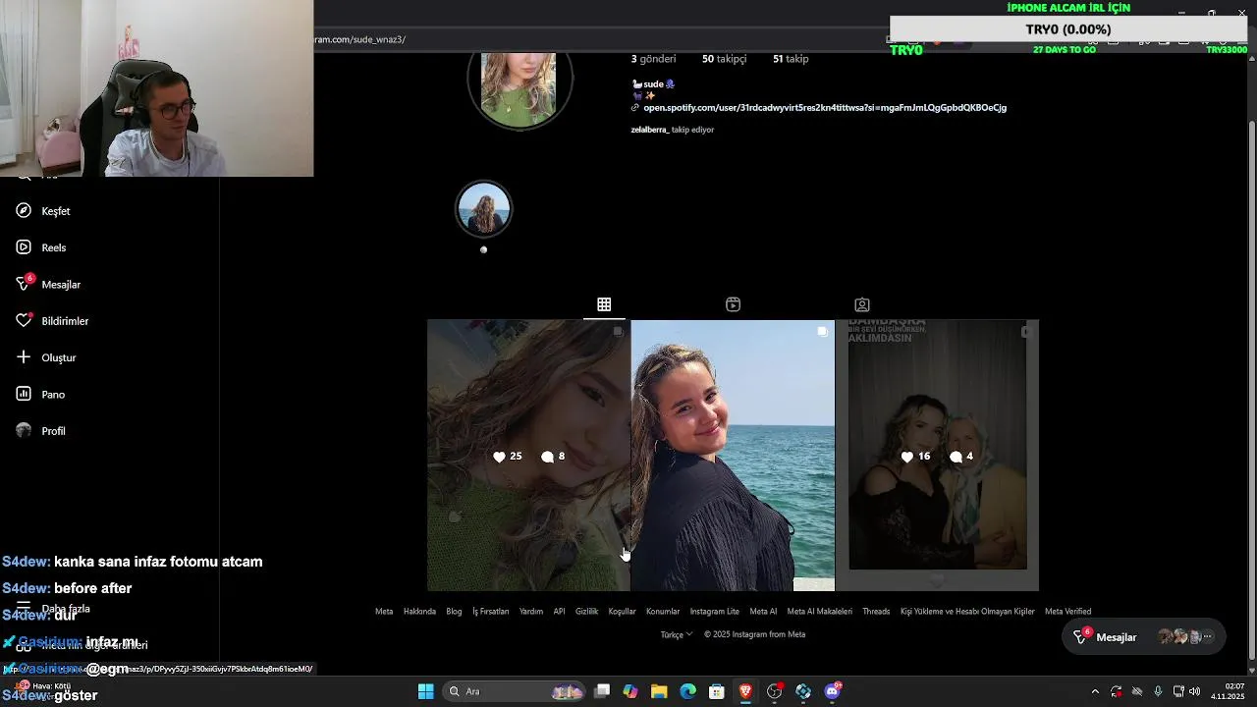Open the seaside photo post

tap(733, 456)
